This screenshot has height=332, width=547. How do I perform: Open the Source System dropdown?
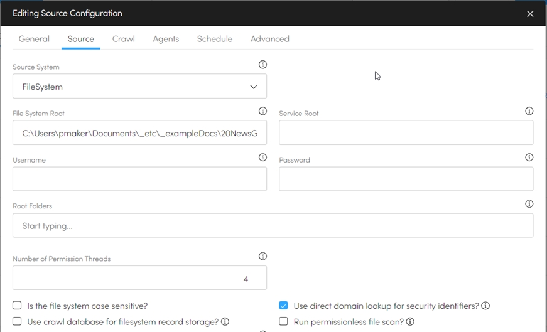click(x=139, y=87)
